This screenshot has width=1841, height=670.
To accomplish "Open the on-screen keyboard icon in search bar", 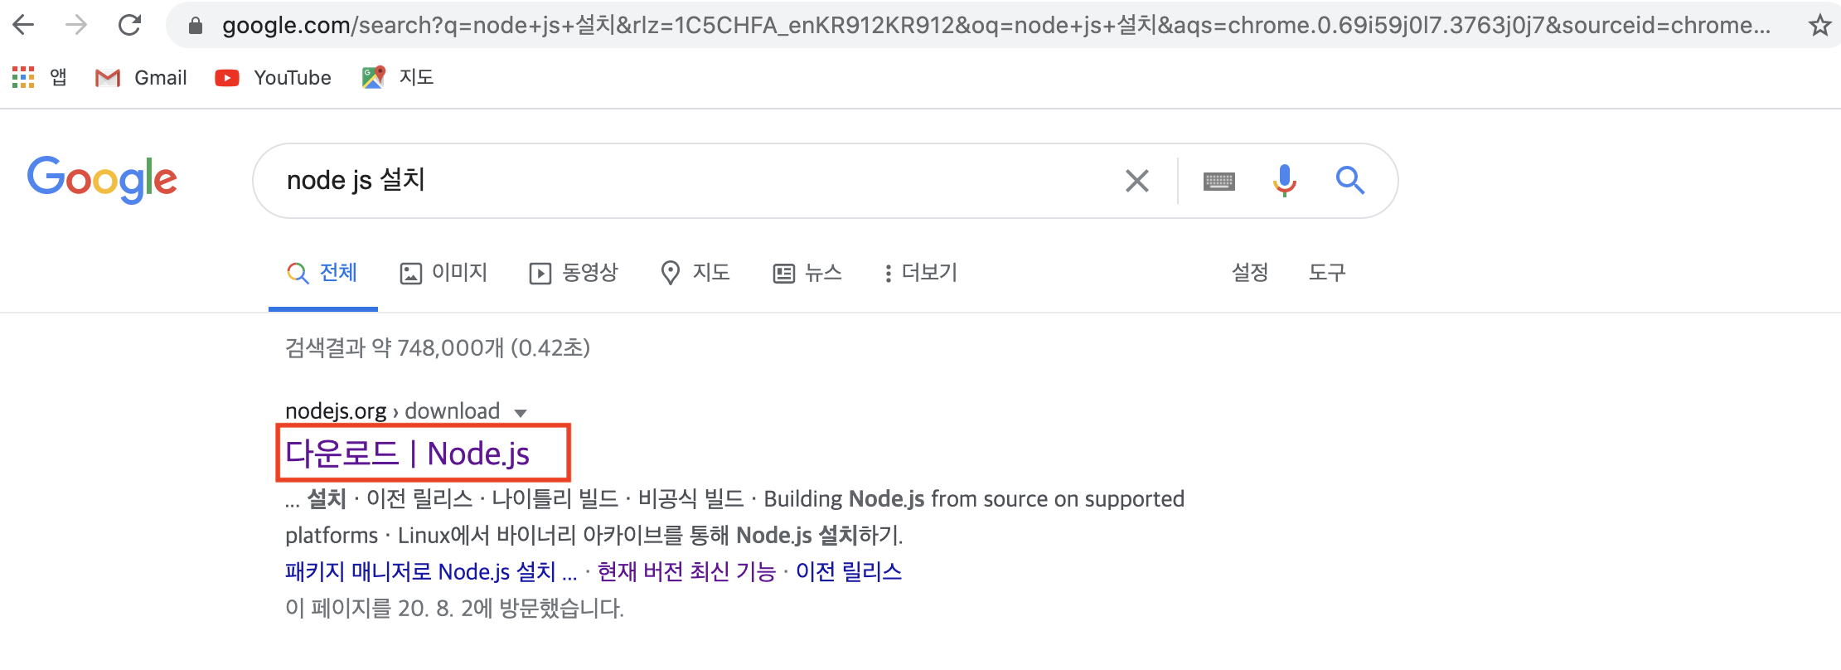I will [x=1218, y=180].
